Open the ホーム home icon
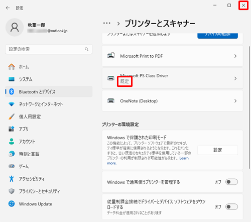251x222 pixels. coord(12,67)
